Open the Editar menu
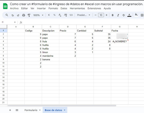 (x=24, y=8)
